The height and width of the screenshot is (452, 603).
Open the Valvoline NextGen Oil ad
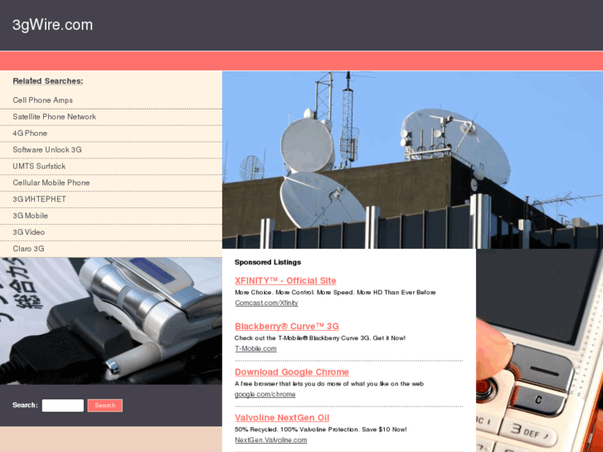click(x=282, y=418)
